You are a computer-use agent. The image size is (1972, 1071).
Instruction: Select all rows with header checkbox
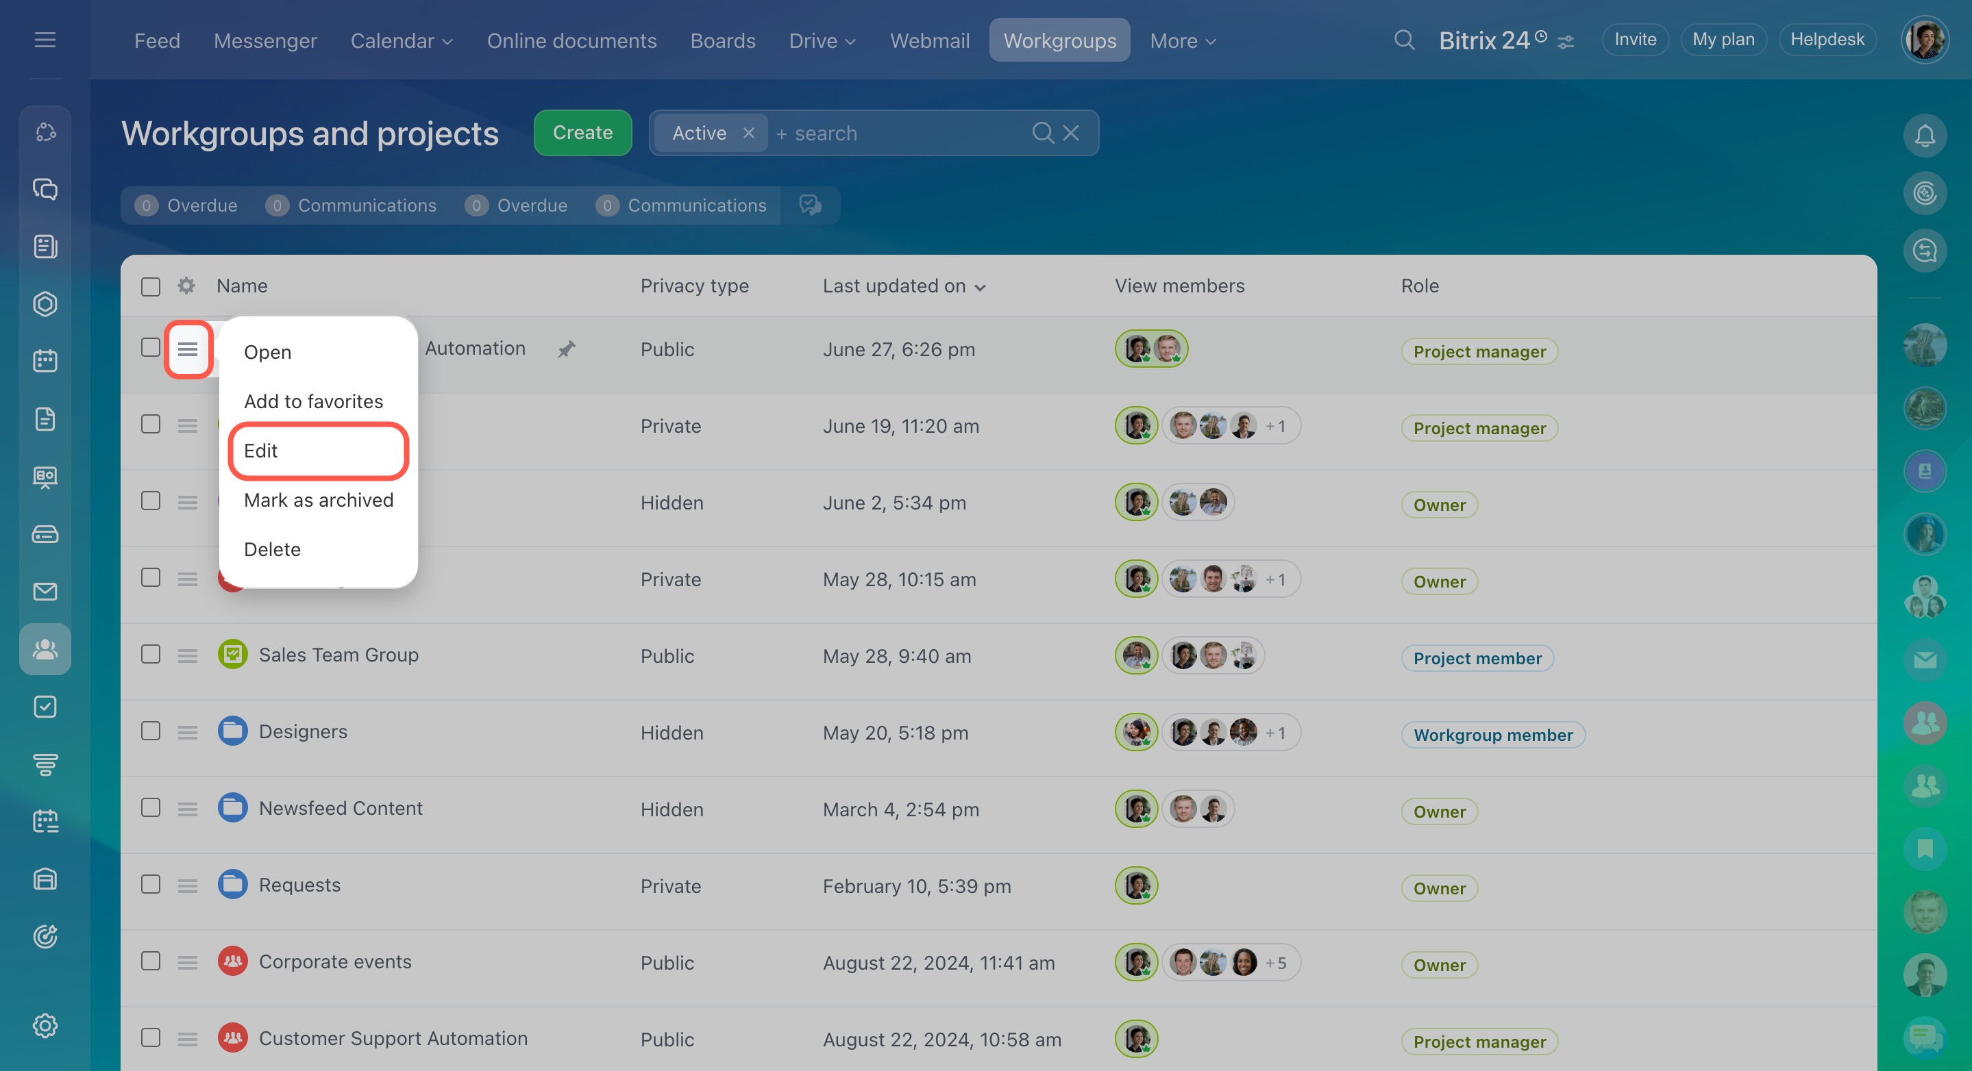coord(151,286)
